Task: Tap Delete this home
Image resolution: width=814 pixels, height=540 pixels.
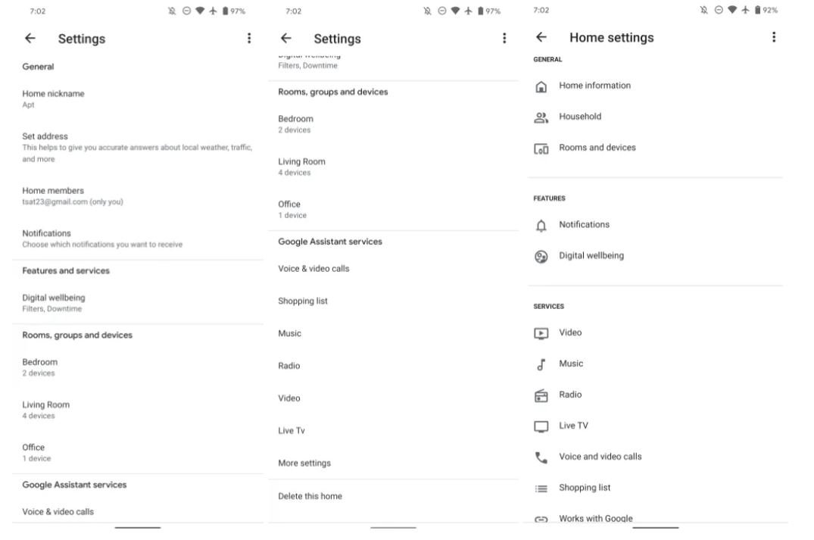Action: point(310,496)
